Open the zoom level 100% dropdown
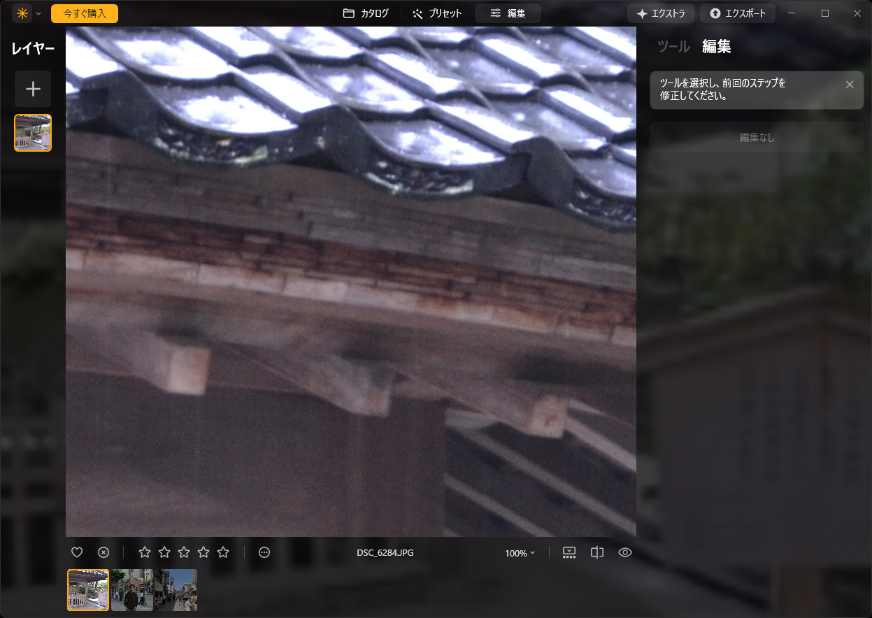 [x=519, y=552]
